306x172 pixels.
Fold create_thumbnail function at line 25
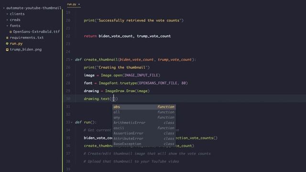(x=72, y=60)
